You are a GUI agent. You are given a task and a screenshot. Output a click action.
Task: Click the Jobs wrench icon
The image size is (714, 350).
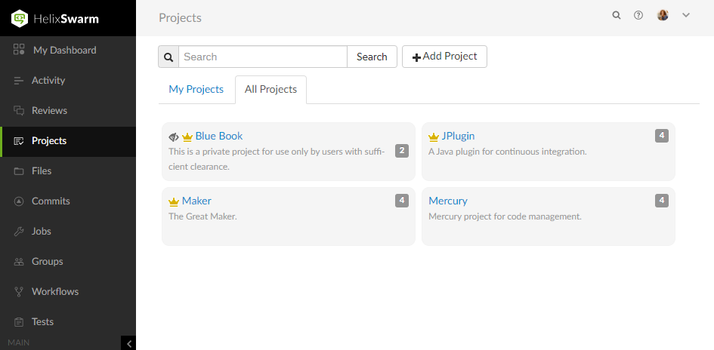coord(19,231)
